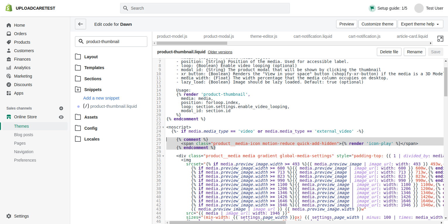
Task: Collapse code fold arrow at line 30
Action: [x=163, y=156]
